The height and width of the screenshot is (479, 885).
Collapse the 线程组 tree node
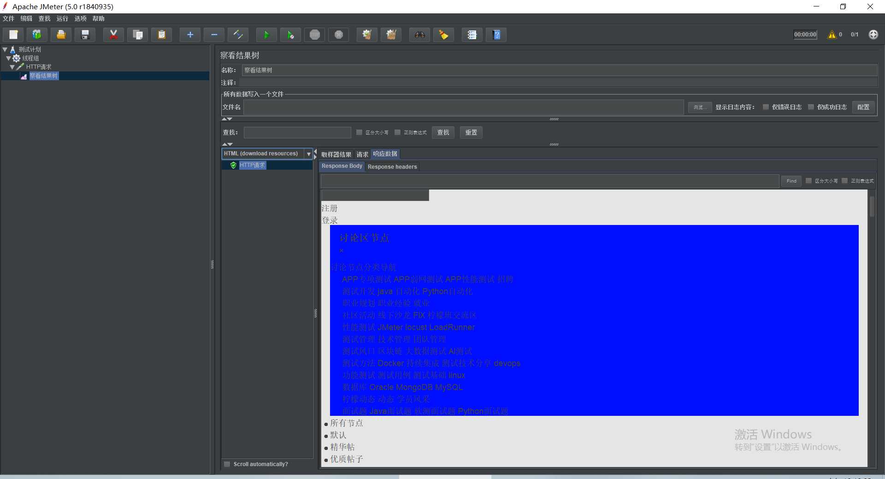click(8, 58)
